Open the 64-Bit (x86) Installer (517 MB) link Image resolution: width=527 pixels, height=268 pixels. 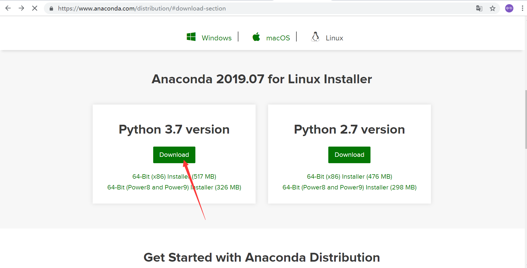click(174, 176)
